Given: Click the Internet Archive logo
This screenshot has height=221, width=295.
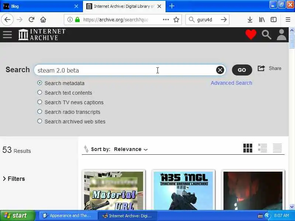Looking at the screenshot, I should (x=42, y=35).
